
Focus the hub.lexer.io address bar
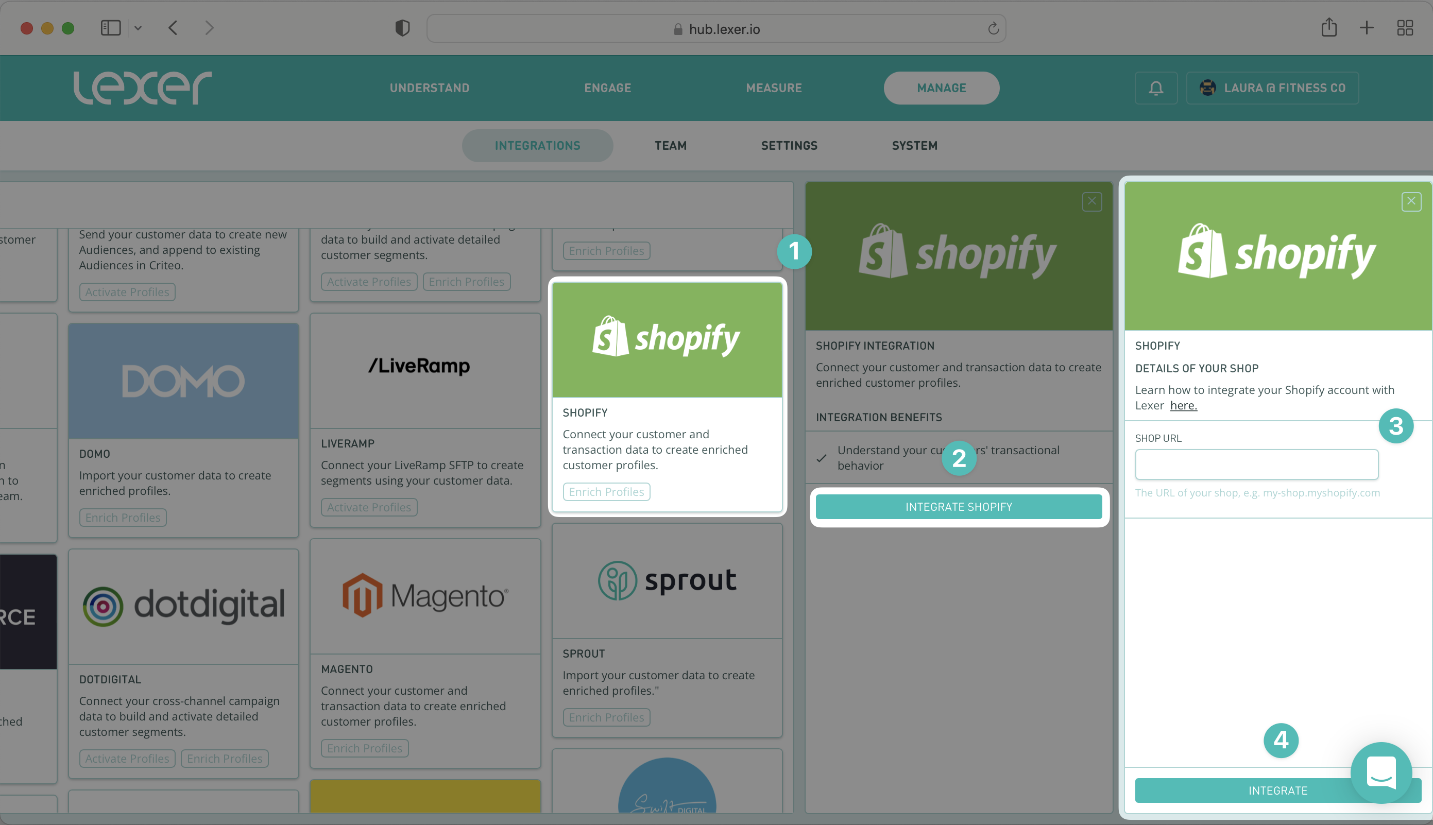(716, 28)
